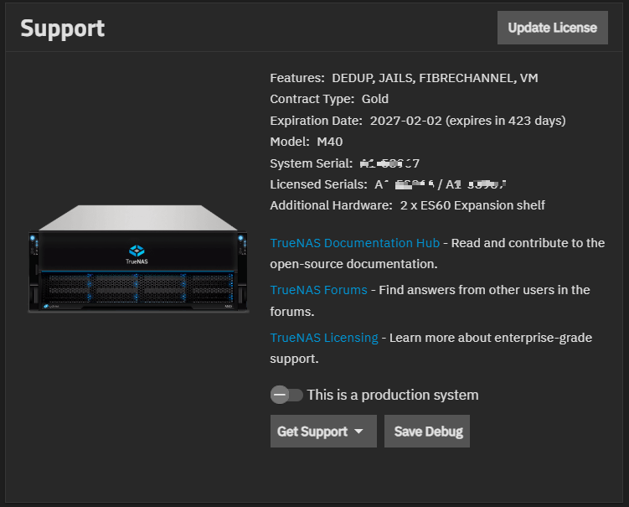Open the TrueNAS Documentation Hub link
This screenshot has height=507, width=629.
354,243
